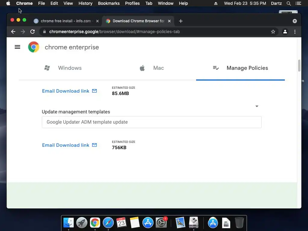
Task: Click the eject icon in menu bar
Action: (x=216, y=3)
